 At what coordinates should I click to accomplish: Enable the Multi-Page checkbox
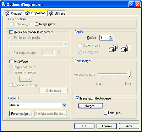coord(11,61)
